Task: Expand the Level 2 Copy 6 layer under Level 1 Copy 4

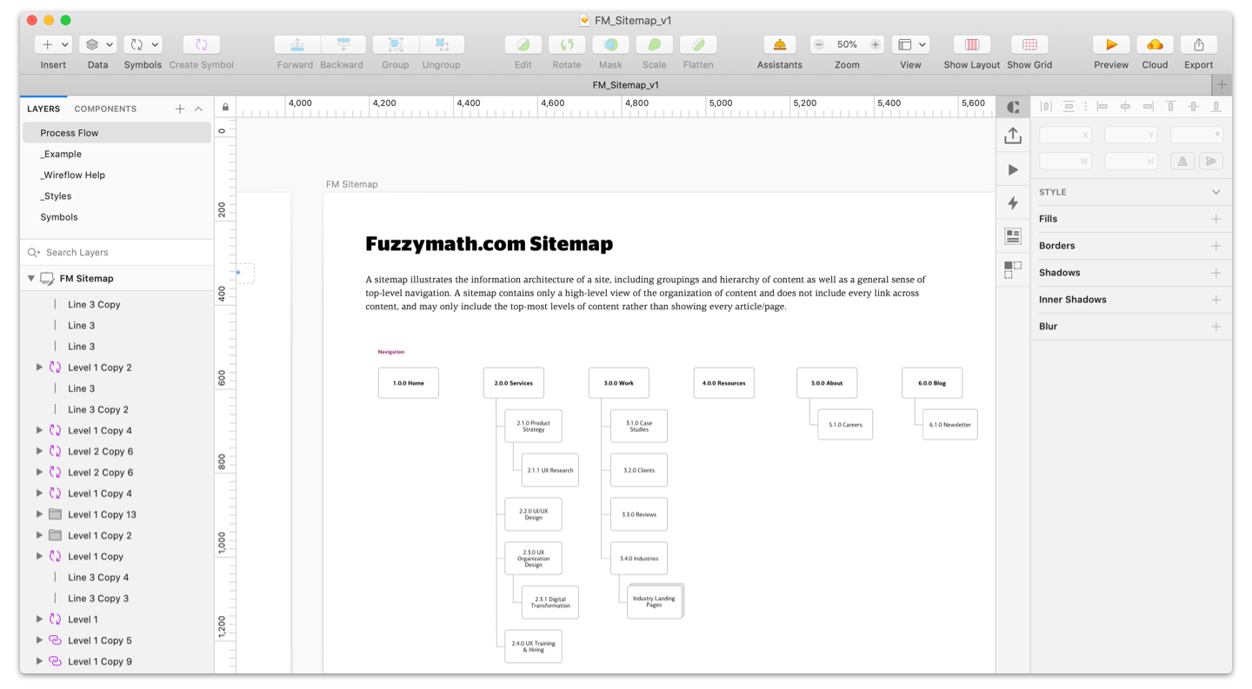Action: tap(39, 451)
